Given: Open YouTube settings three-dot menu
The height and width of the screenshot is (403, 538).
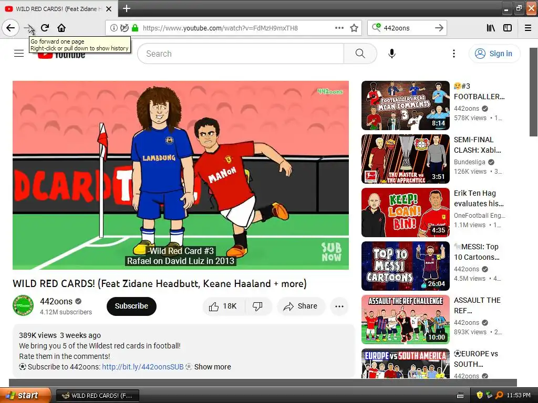Looking at the screenshot, I should point(453,54).
